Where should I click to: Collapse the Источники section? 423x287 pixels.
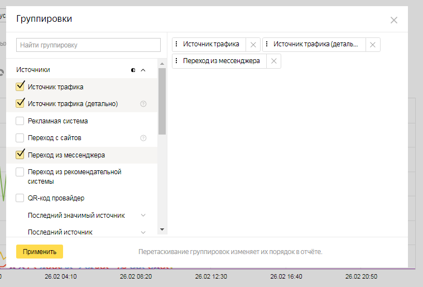pos(143,70)
